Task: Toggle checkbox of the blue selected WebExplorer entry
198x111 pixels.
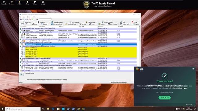Action: tap(22, 44)
